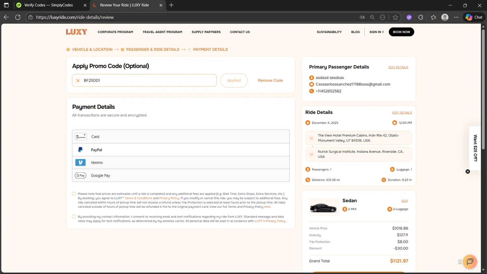Select Card payment method
487x274 pixels.
(x=181, y=137)
